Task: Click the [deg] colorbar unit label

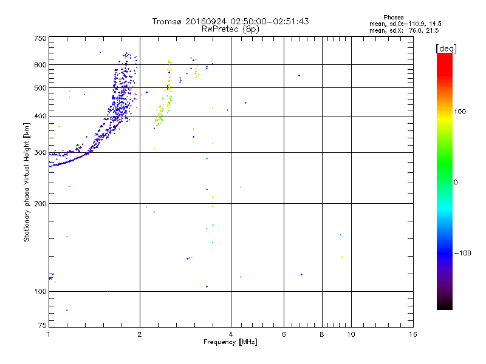Action: click(446, 48)
